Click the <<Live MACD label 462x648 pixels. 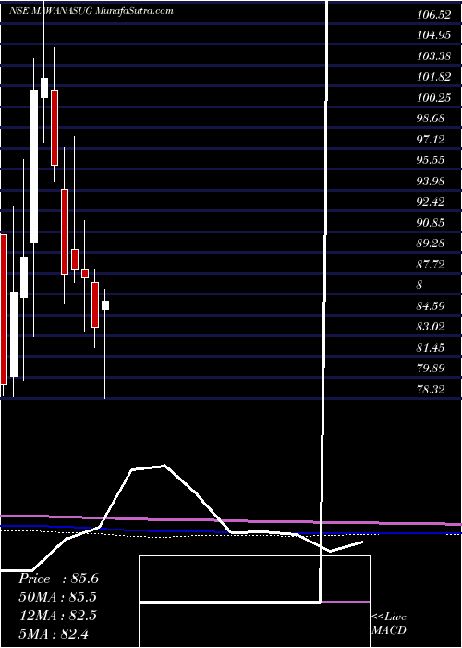click(x=389, y=624)
